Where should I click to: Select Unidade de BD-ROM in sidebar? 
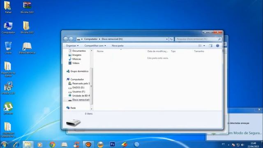coord(79,96)
